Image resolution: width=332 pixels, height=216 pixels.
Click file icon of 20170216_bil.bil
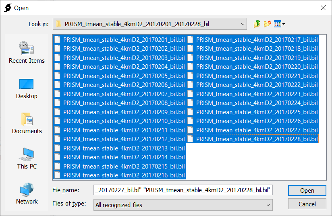click(57, 175)
